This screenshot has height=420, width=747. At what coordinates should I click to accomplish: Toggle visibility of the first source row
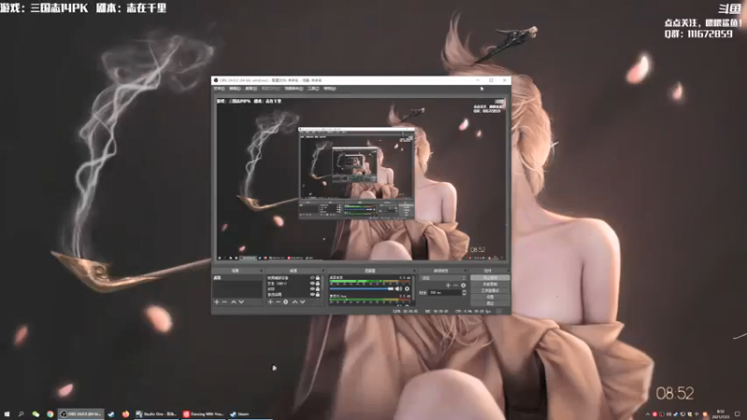click(313, 277)
